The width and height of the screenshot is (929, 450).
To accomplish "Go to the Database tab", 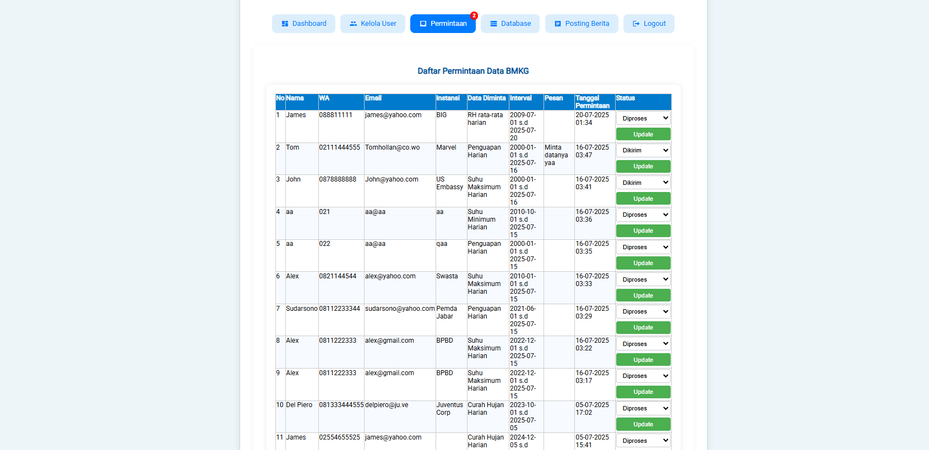I will click(510, 24).
